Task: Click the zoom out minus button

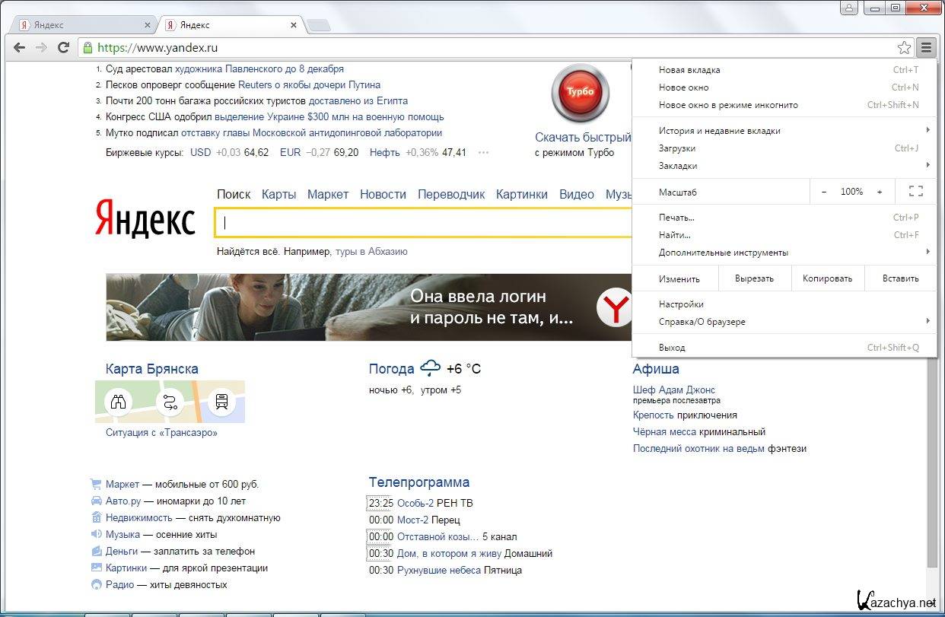Action: coord(824,192)
